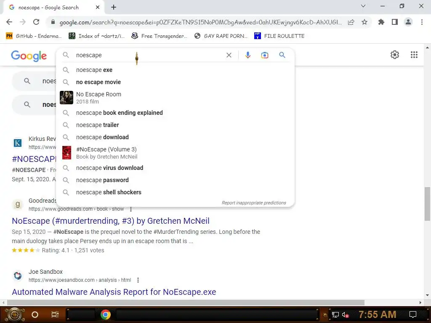
Task: Open the Index of ~dartz bookmark
Action: click(x=96, y=36)
